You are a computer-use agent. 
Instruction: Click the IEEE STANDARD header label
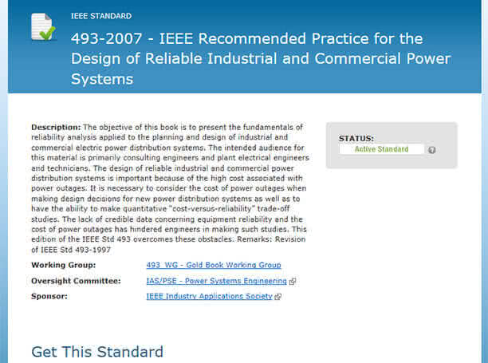[x=101, y=16]
